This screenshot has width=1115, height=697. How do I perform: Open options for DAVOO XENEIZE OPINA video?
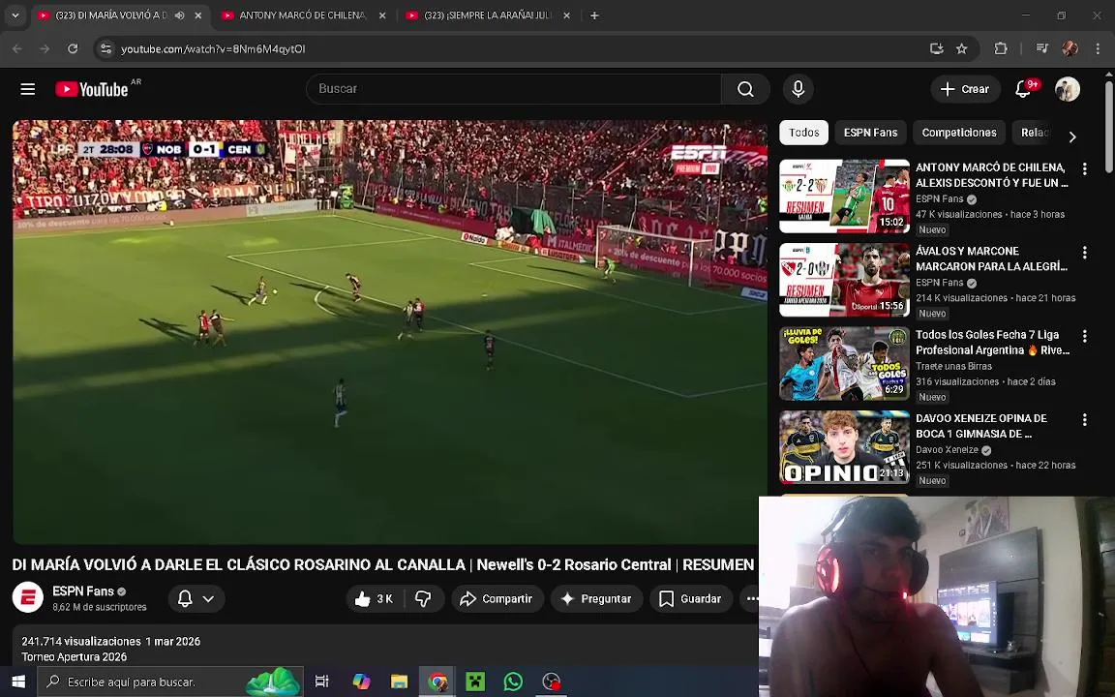(1084, 419)
